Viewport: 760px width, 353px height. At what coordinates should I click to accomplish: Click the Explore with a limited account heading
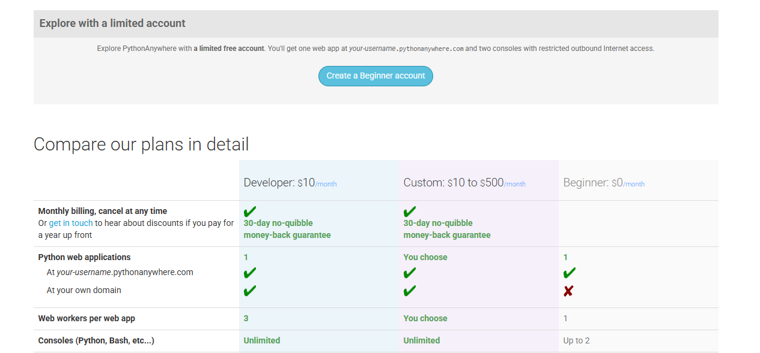pos(112,23)
